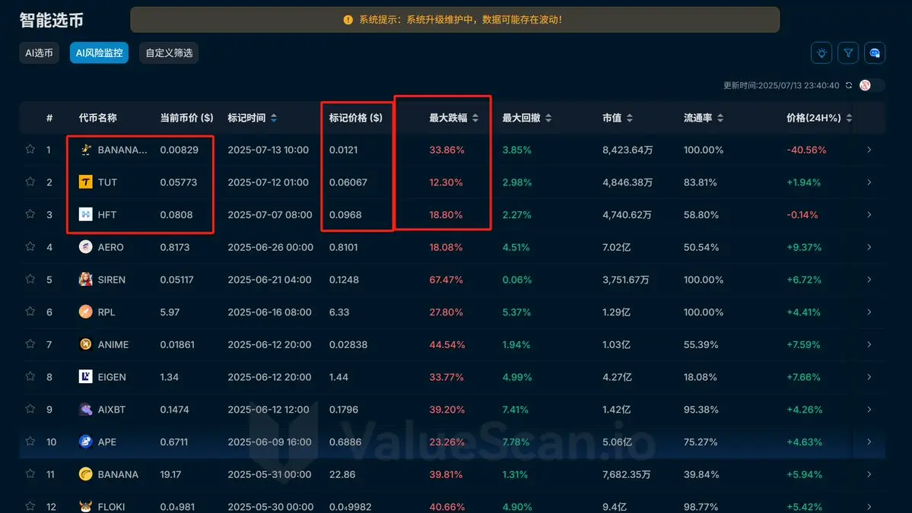912x513 pixels.
Task: Open the AERO token name
Action: pyautogui.click(x=110, y=248)
